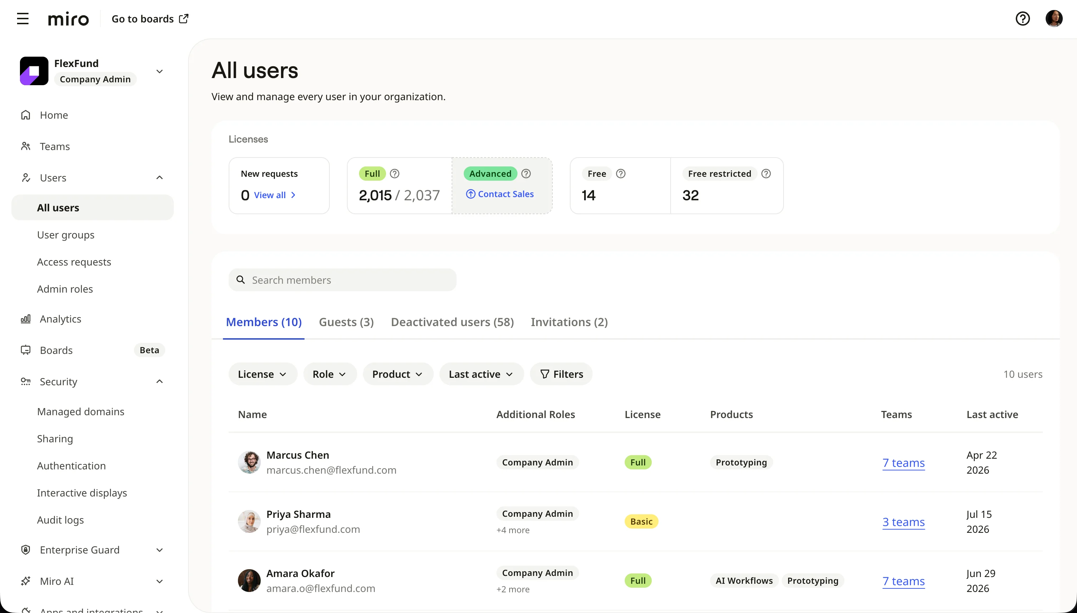Click the Search members field

(x=343, y=279)
